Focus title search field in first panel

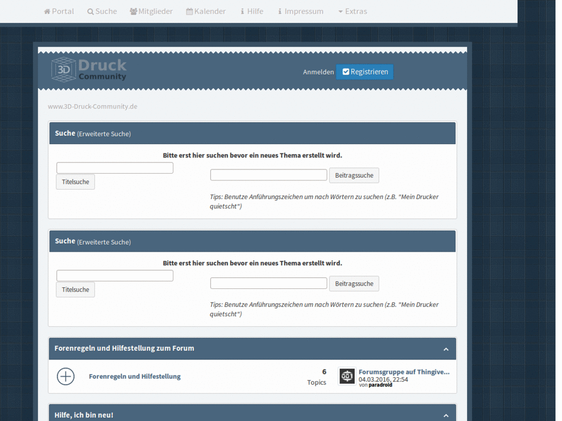(x=115, y=168)
